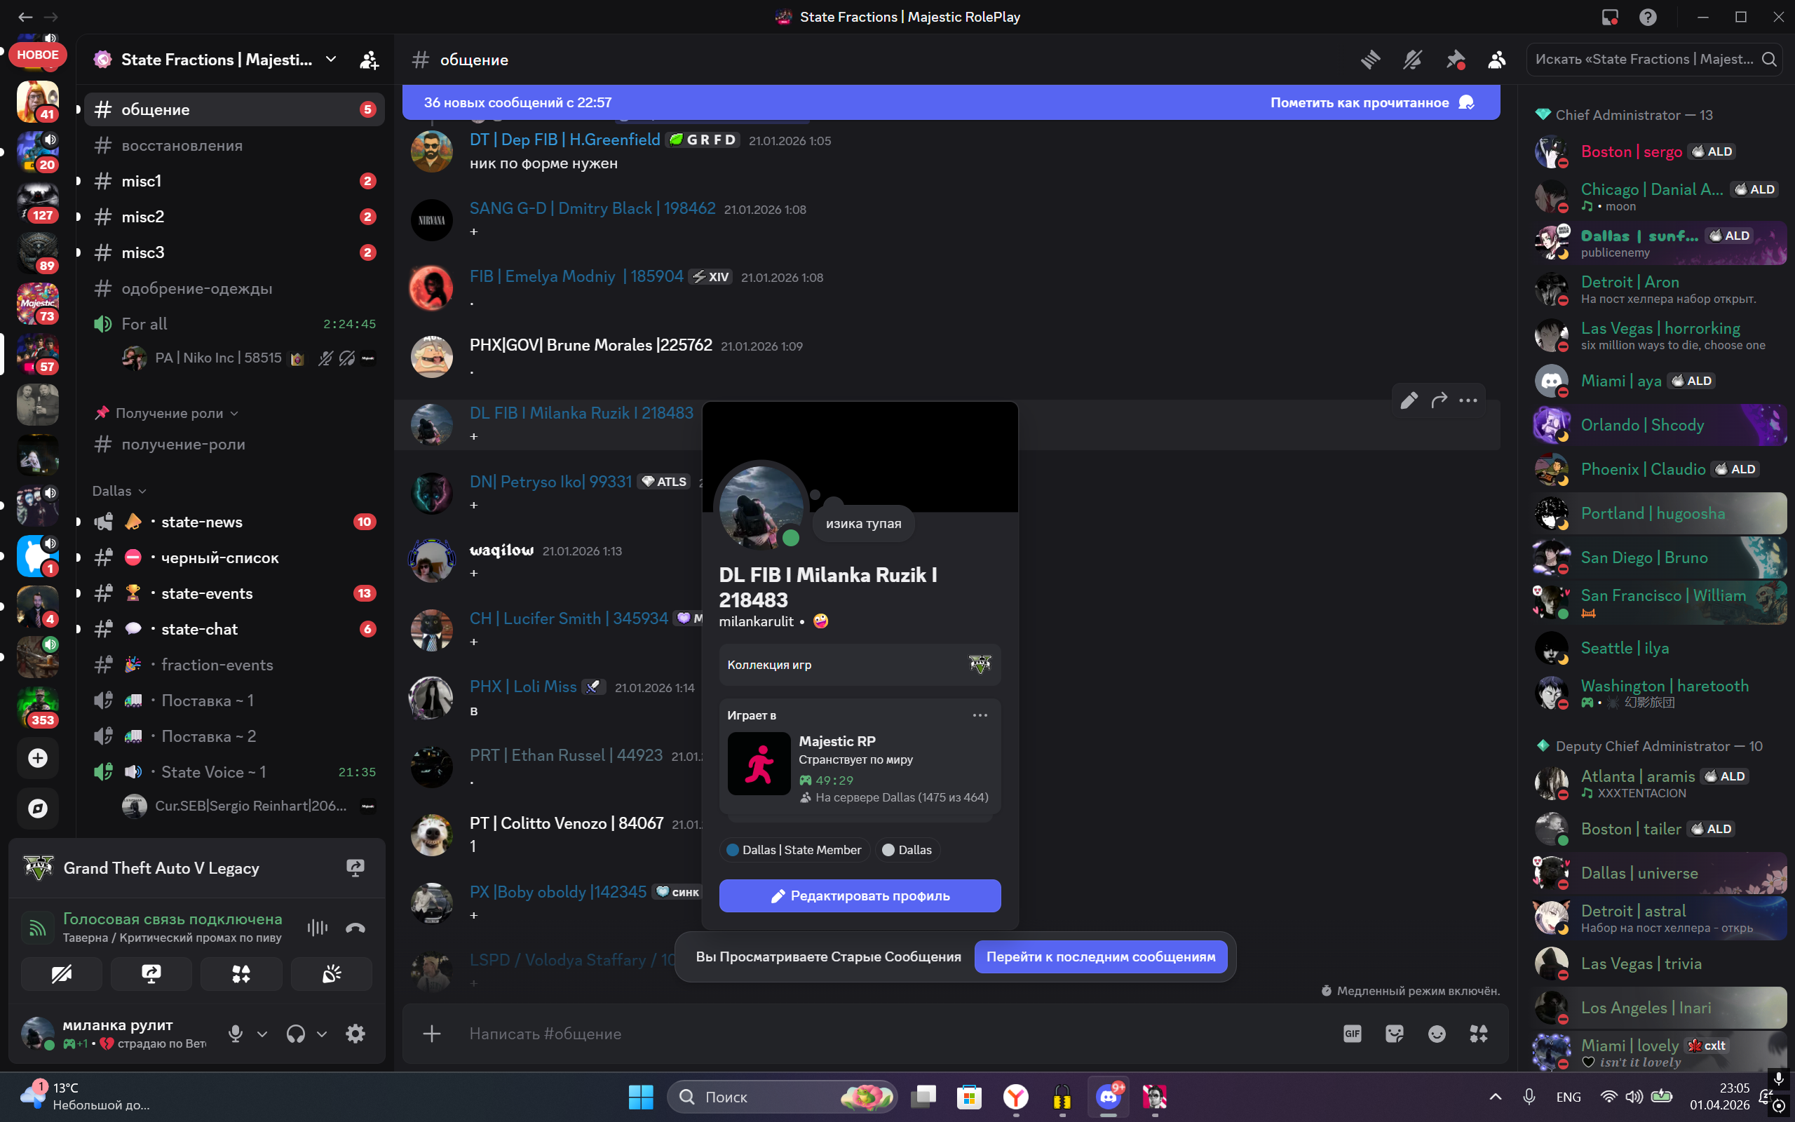Screen dimensions: 1795x1122
Task: Disconnect from voice with hang-up icon
Action: click(x=355, y=928)
